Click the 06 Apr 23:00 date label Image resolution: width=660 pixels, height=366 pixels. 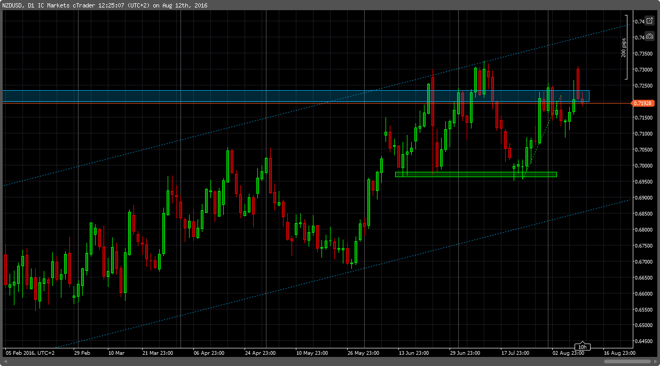[x=209, y=353]
